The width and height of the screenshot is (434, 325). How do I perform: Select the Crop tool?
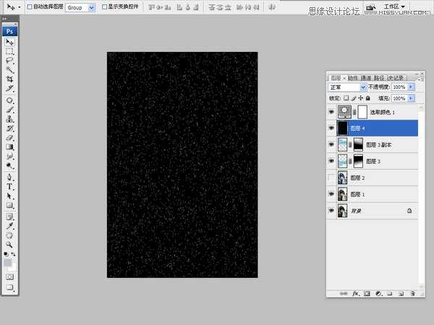(10, 79)
